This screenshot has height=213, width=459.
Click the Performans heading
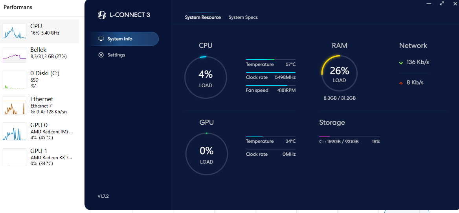point(18,7)
